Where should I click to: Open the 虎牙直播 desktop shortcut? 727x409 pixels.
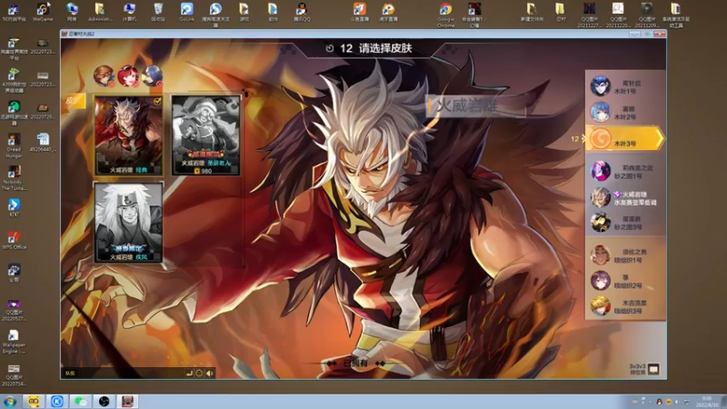389,12
